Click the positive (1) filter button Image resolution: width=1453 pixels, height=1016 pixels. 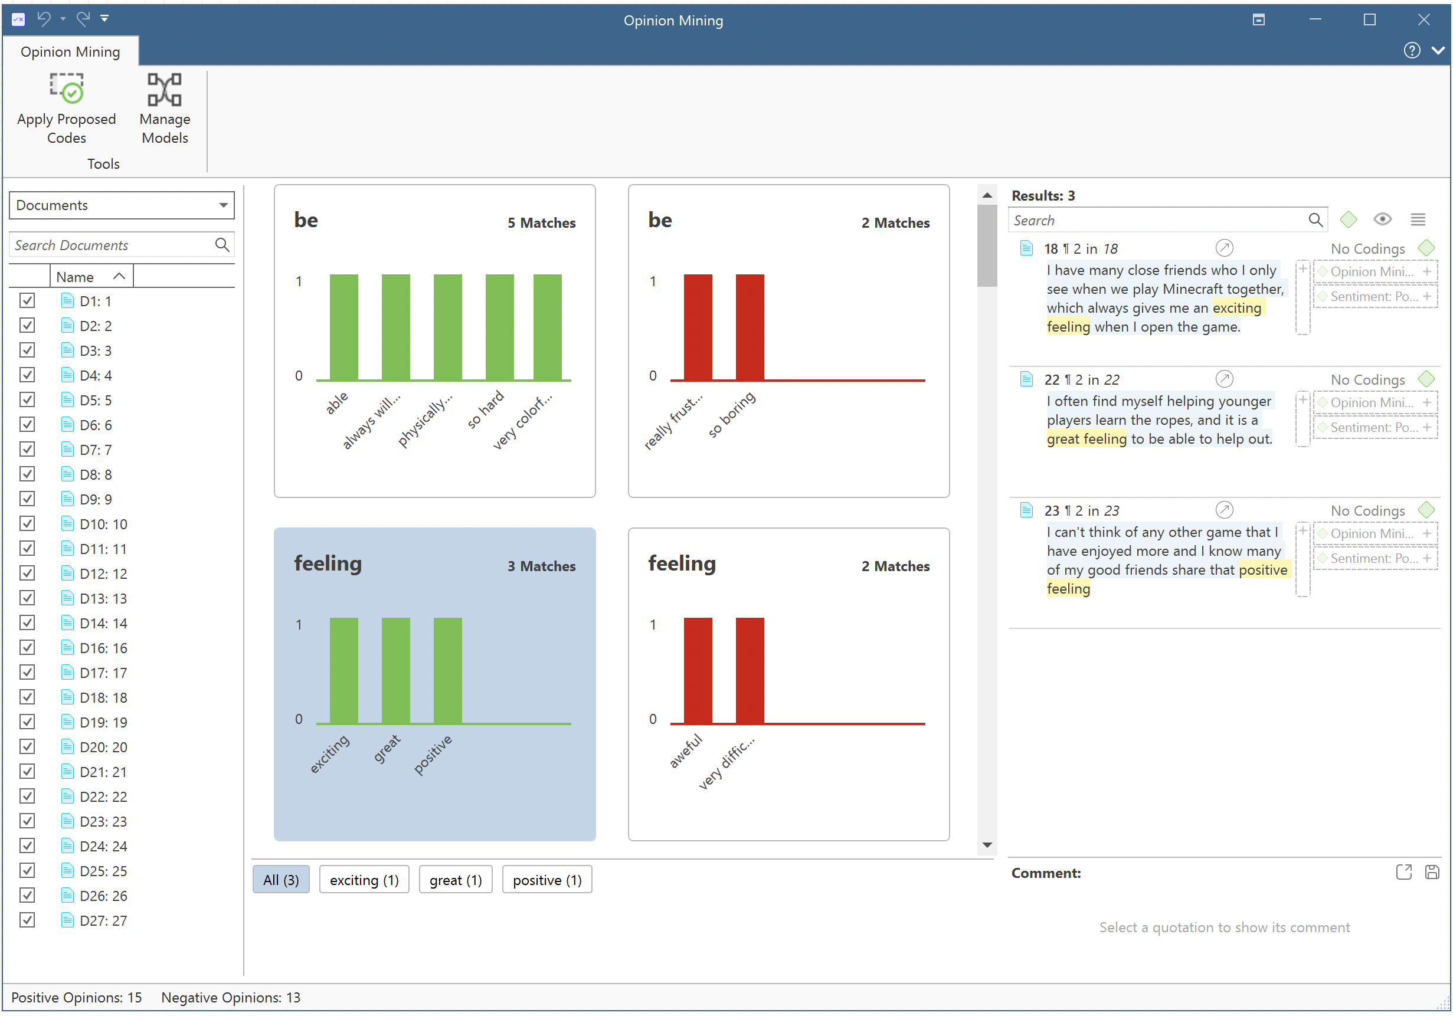coord(546,880)
